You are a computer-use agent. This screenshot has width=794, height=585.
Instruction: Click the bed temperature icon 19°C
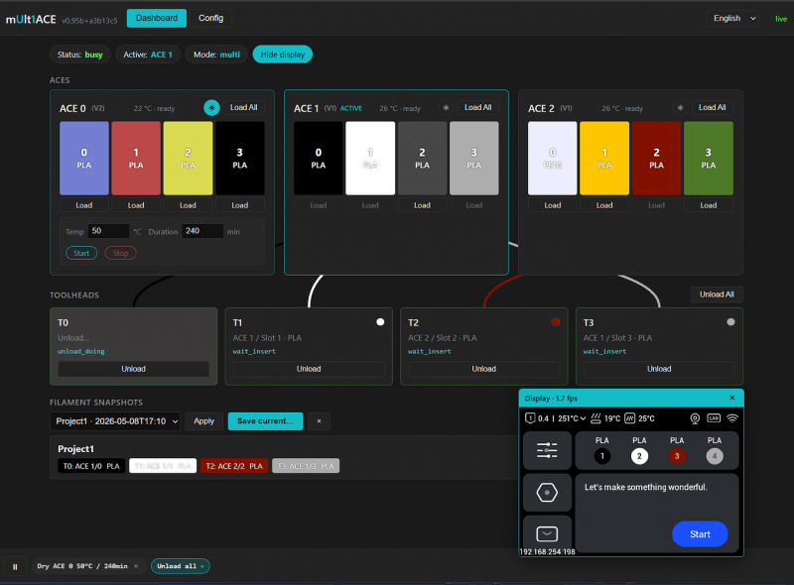(x=596, y=418)
